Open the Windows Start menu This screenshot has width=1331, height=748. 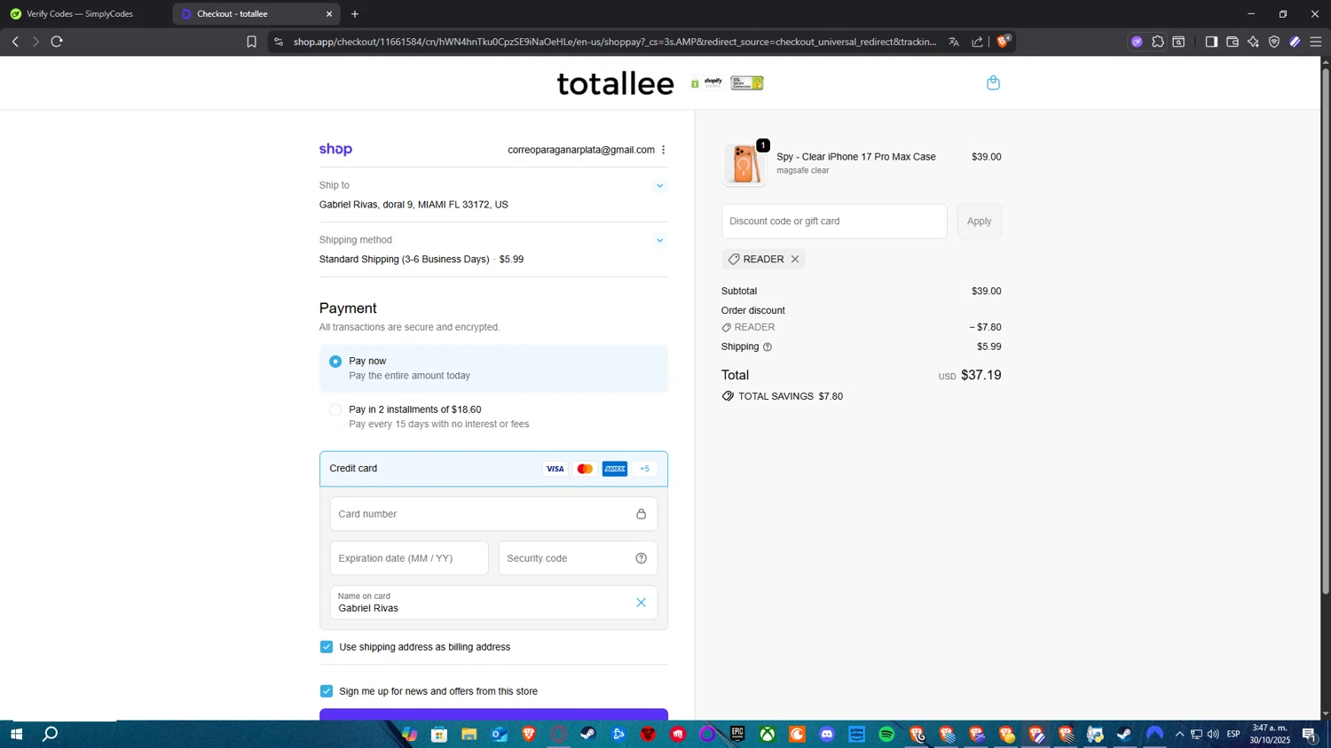click(16, 734)
